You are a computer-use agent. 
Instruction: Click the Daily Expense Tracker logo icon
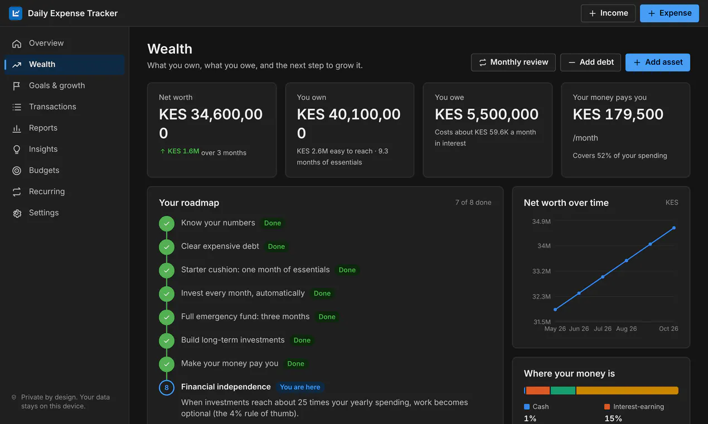16,13
